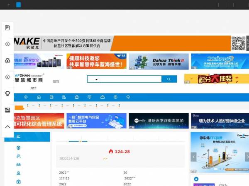Click inside the search text field
This screenshot has height=186, width=249.
point(131,79)
